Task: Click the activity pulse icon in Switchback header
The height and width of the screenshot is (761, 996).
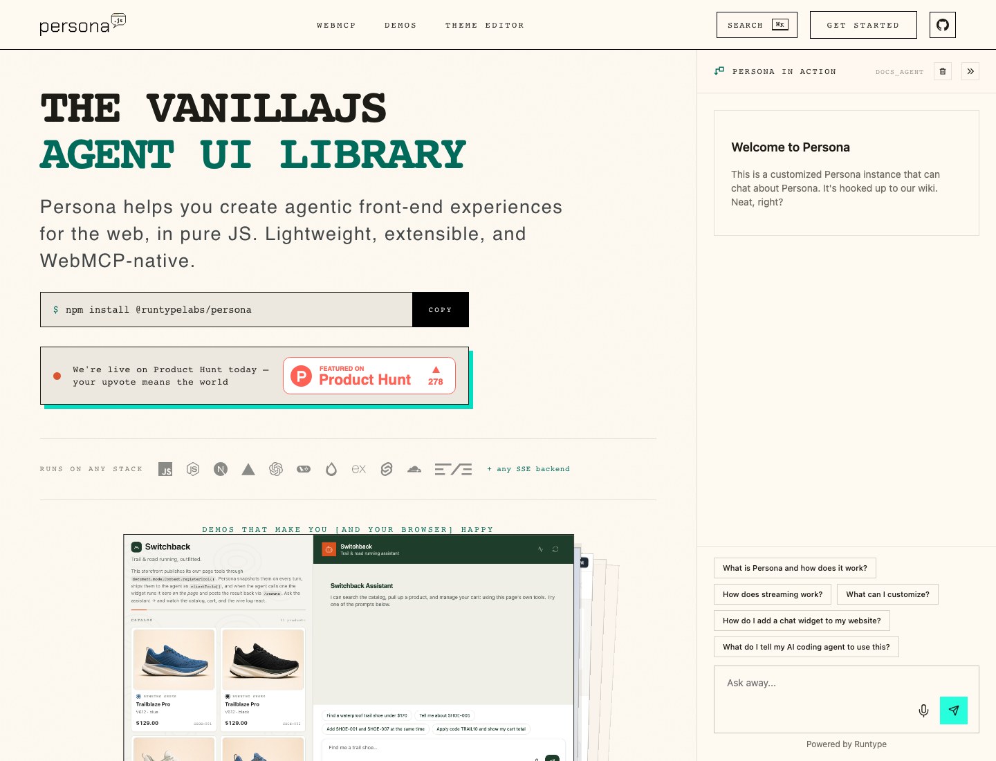Action: click(x=541, y=549)
